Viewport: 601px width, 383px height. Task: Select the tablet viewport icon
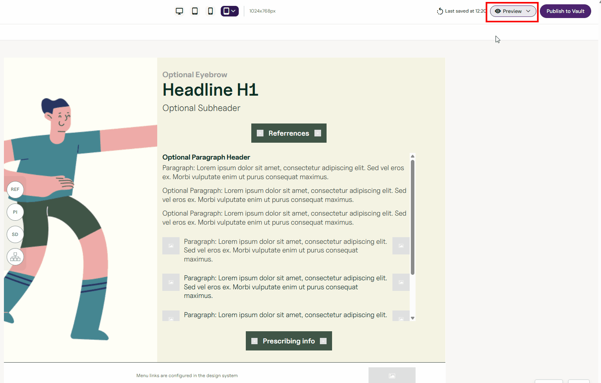(195, 11)
